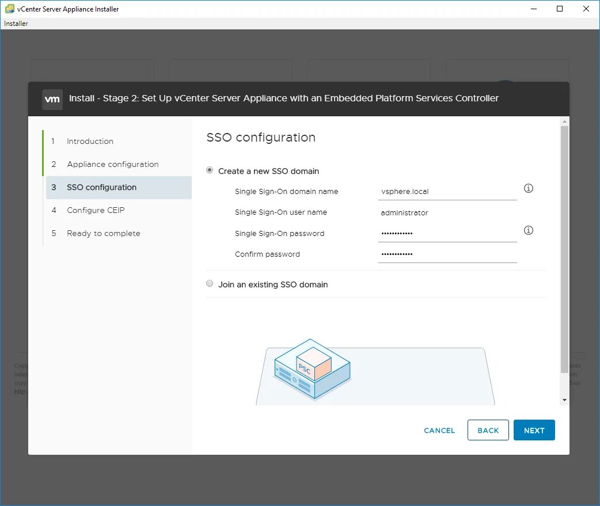Close the vCenter installer window

[586, 9]
